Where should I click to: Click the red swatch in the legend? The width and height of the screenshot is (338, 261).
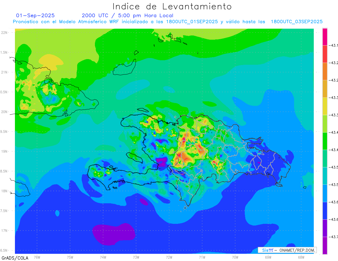(325, 54)
